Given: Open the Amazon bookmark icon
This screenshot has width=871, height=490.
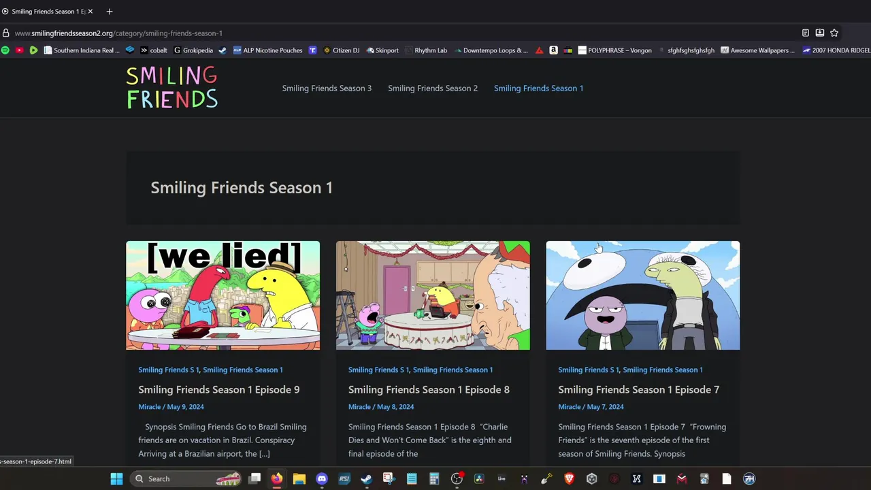Looking at the screenshot, I should [553, 50].
